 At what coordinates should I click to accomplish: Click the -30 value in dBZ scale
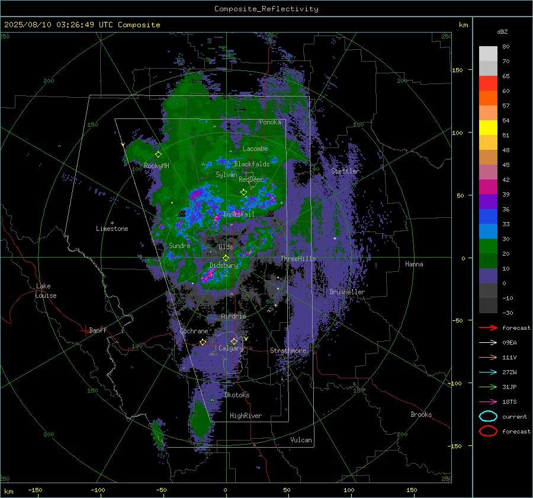tap(508, 313)
